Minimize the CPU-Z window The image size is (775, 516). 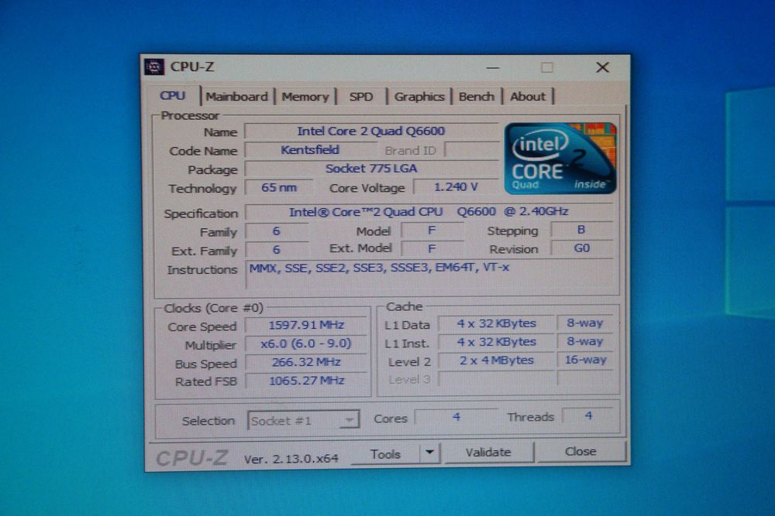[493, 67]
